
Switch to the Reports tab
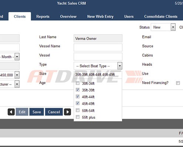[43, 17]
